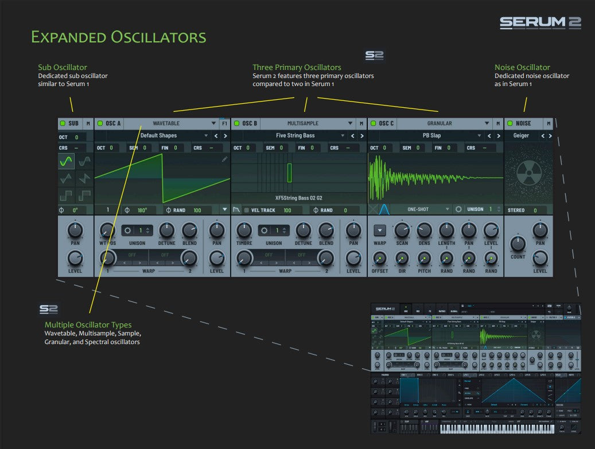The width and height of the screenshot is (595, 449).
Task: Click the OSC B envelope shape icon
Action: coord(236,210)
